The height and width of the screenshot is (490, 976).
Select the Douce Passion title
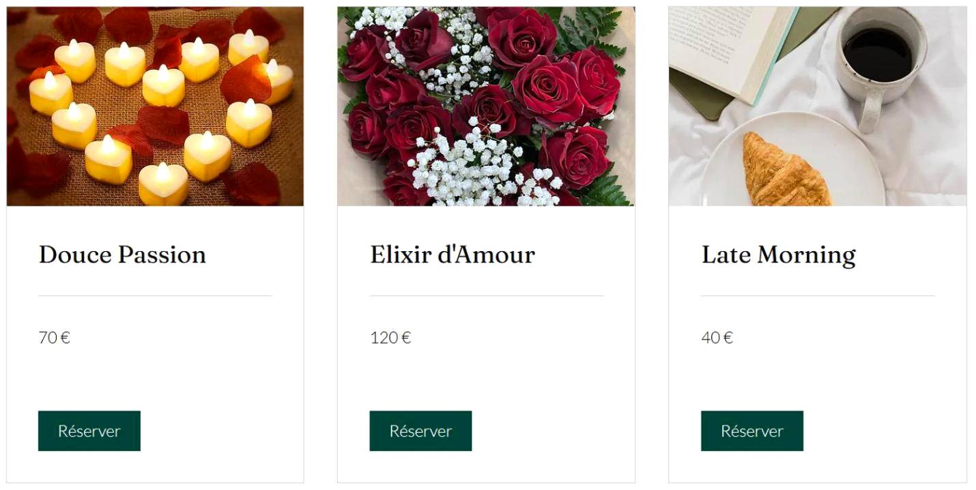click(122, 255)
